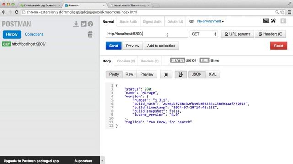Click the zoom magnifier icon in address bar
The image size is (293, 164).
[x=277, y=12]
